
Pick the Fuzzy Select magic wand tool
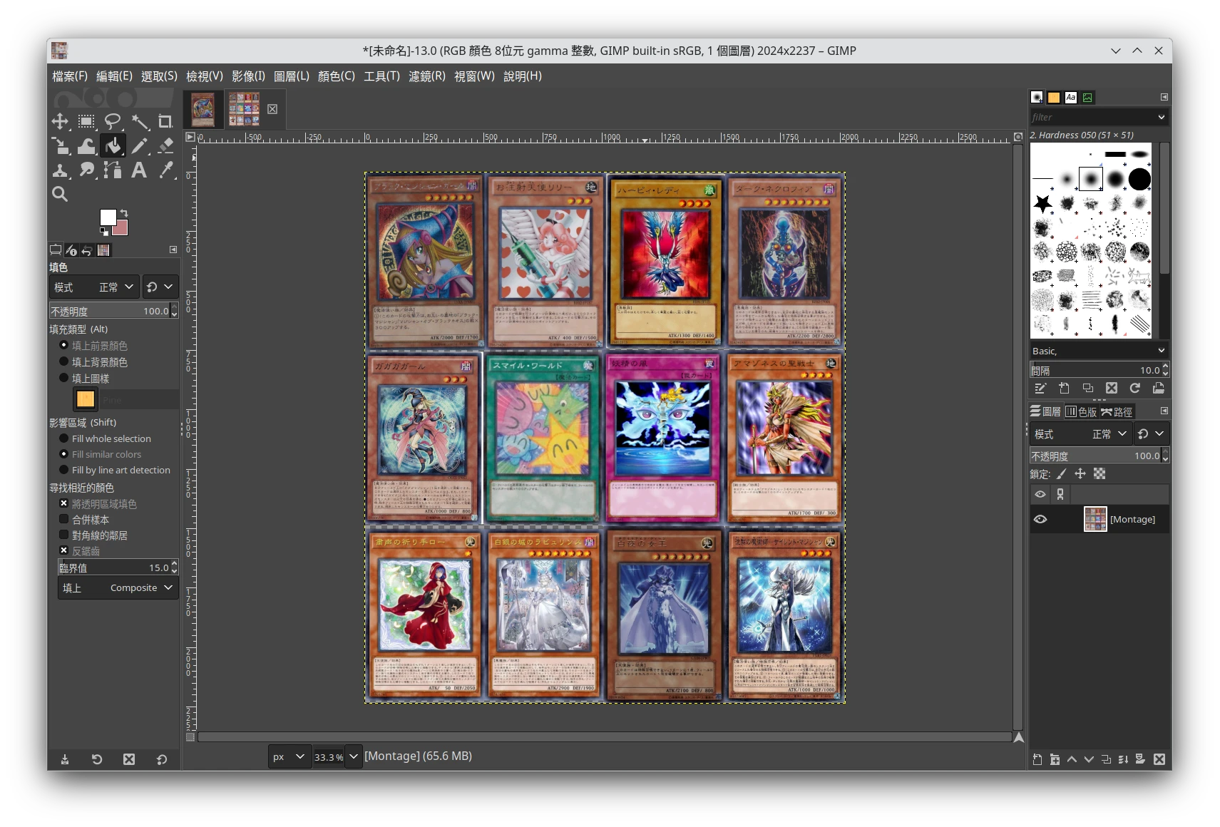(x=140, y=121)
